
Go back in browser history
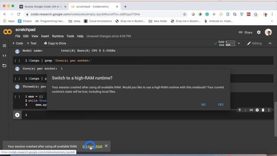[x=5, y=14]
